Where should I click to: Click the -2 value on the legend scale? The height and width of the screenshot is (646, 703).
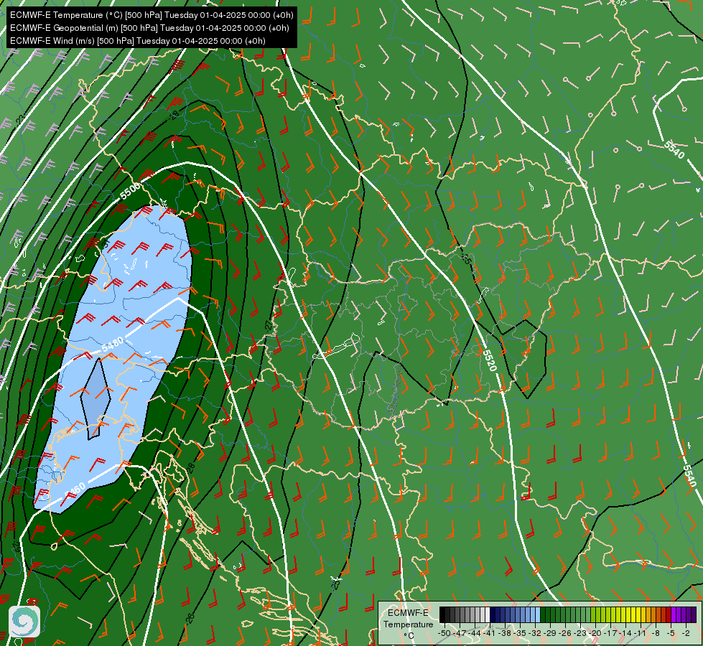[x=686, y=633]
